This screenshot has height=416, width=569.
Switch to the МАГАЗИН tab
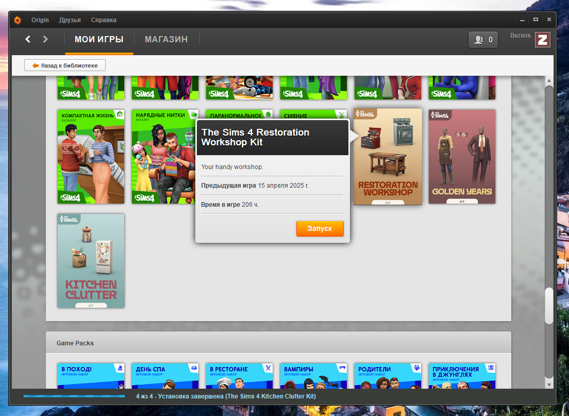[166, 39]
